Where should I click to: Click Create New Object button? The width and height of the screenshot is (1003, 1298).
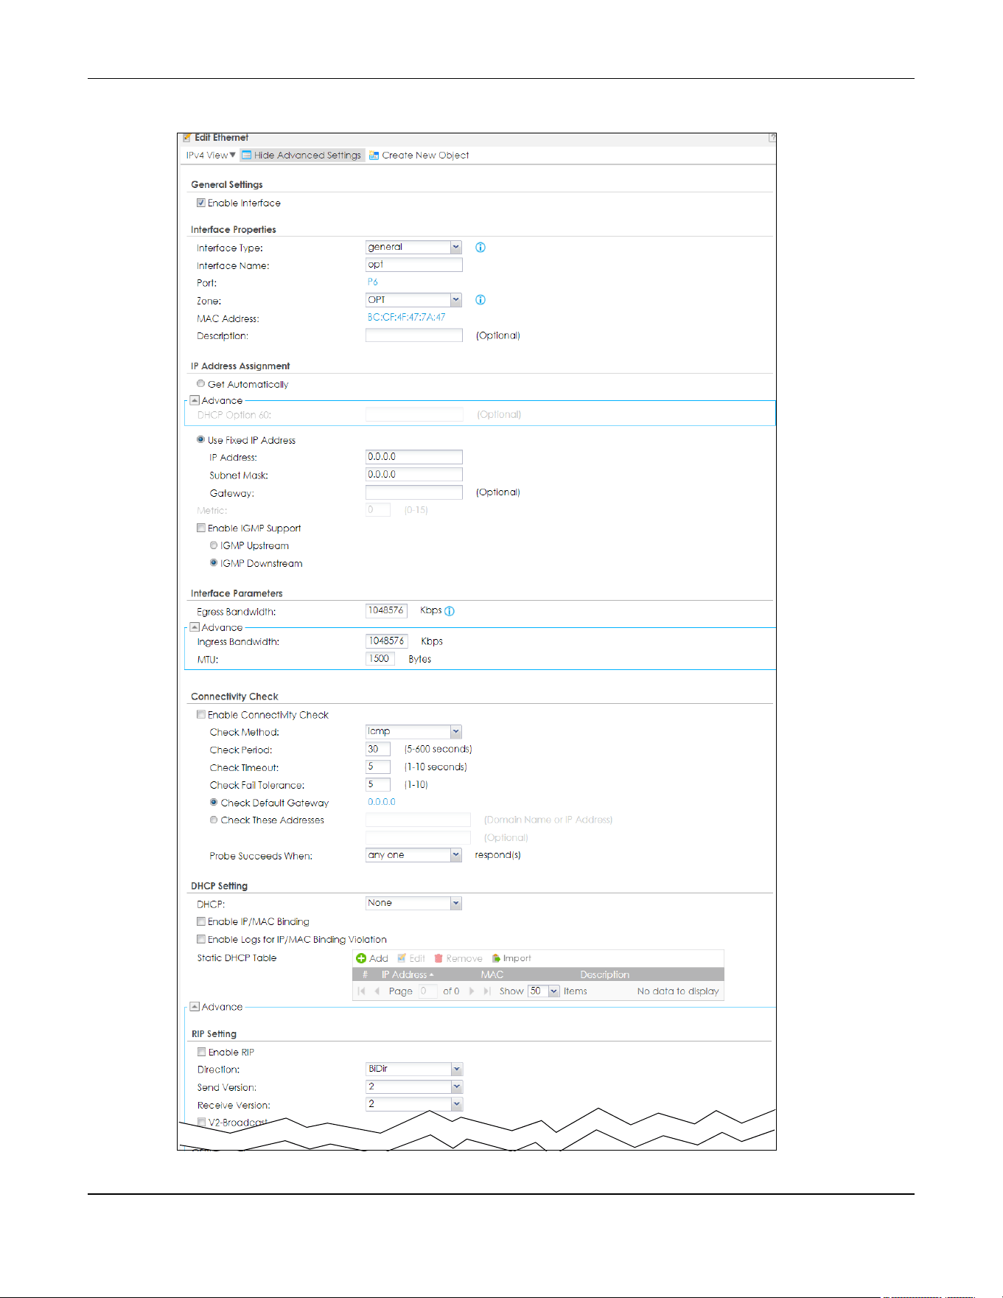pos(419,156)
